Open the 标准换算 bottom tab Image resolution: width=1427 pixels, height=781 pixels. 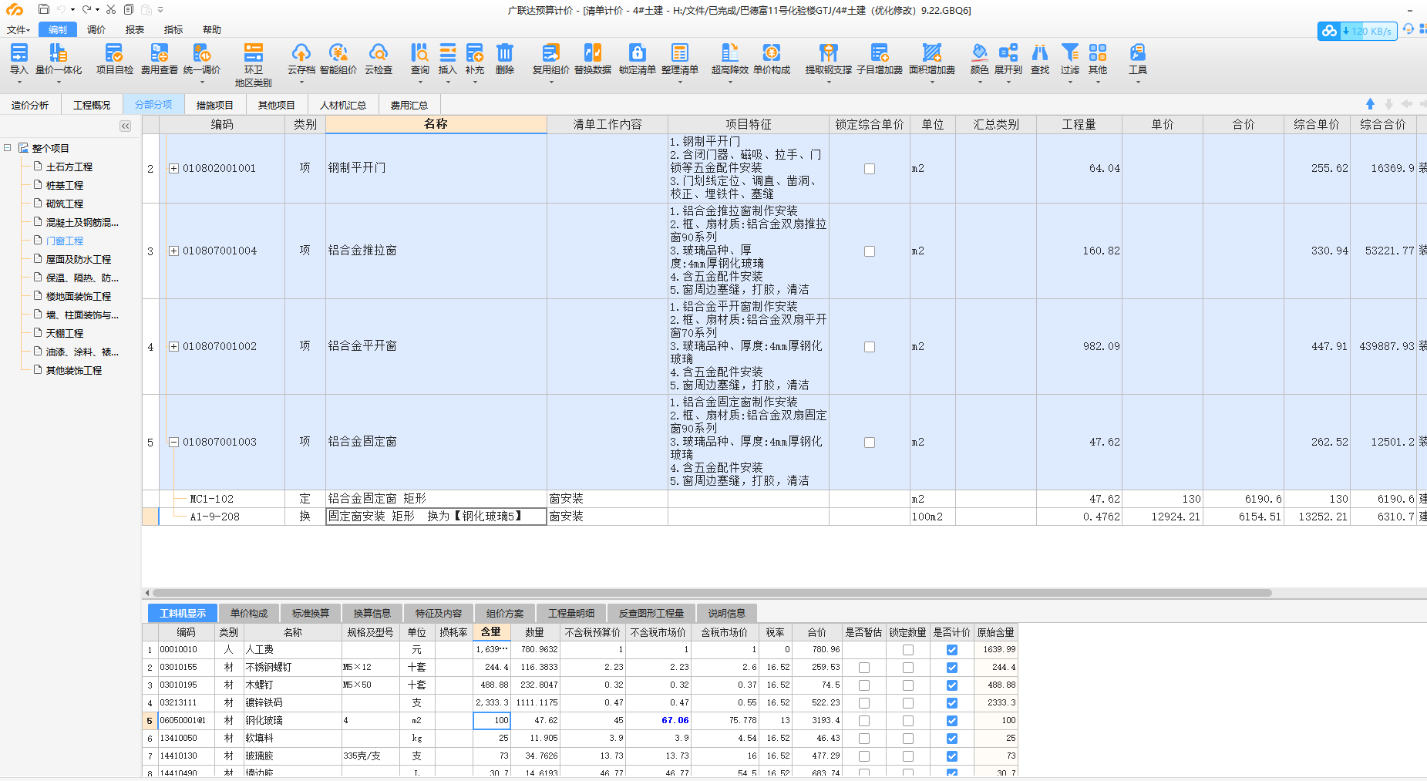coord(311,614)
